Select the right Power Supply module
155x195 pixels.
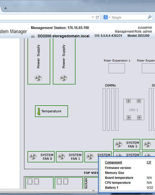pos(64,61)
